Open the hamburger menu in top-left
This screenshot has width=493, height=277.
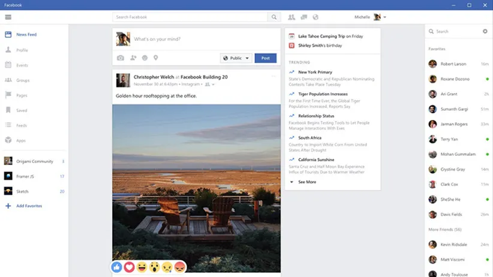(8, 17)
